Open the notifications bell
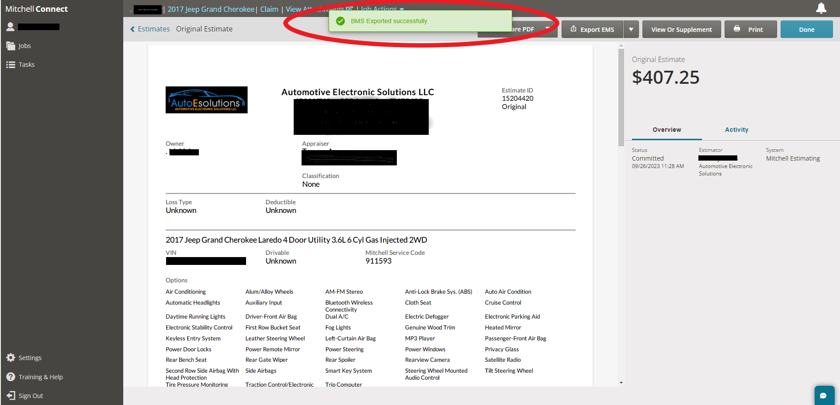Viewport: 840px width, 405px height. click(x=821, y=8)
